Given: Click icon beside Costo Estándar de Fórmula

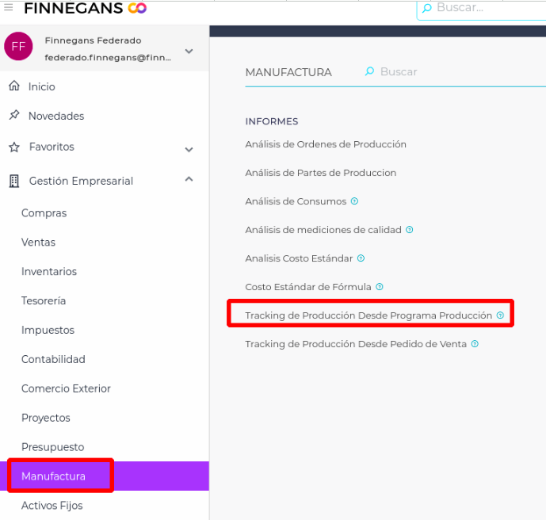Looking at the screenshot, I should pos(380,287).
